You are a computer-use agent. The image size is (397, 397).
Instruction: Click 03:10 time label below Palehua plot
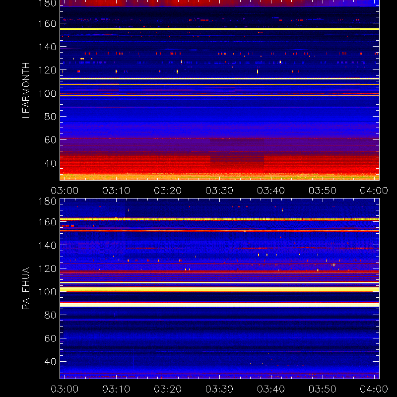coord(116,389)
